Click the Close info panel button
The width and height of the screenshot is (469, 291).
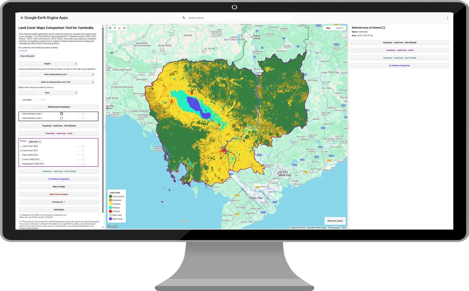click(27, 56)
